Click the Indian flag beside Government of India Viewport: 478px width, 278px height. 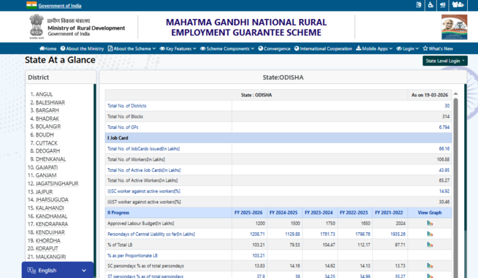coord(32,5)
